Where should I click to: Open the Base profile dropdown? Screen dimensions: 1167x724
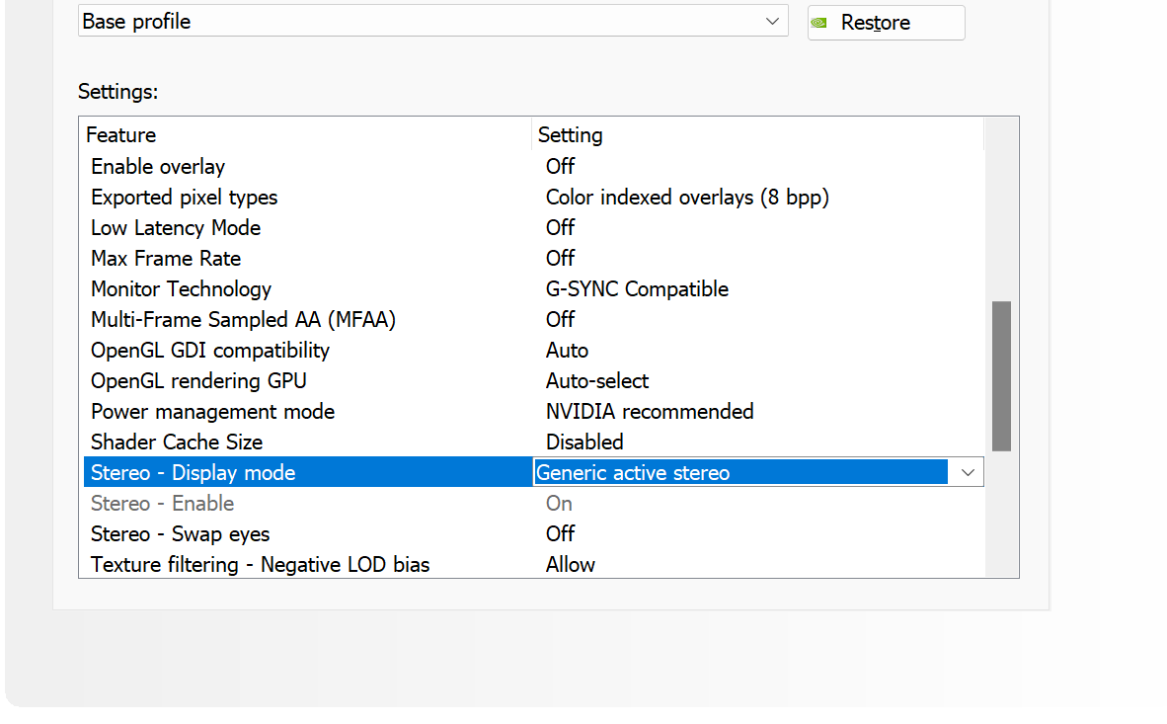[432, 21]
